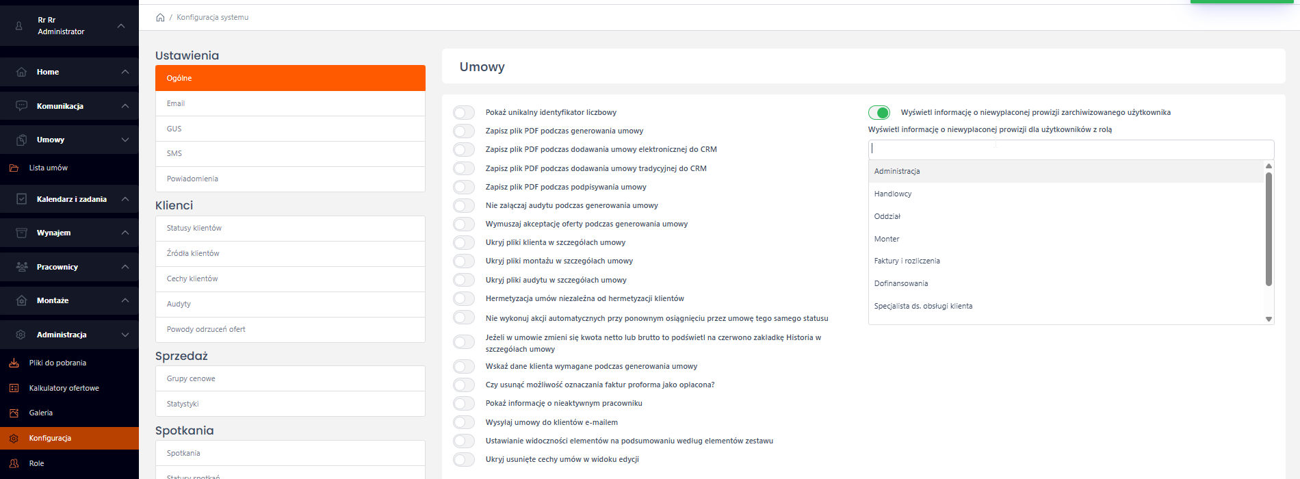
Task: Click the home icon in breadcrumb
Action: click(160, 17)
